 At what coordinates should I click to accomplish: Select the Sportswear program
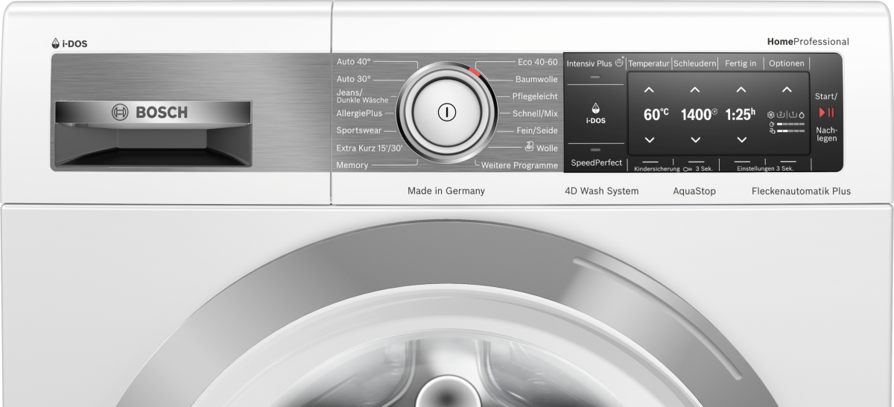(359, 130)
